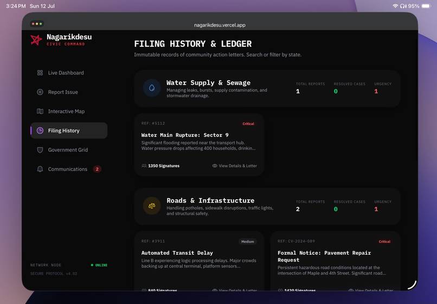Click the three-dot window control in the browser bar
The height and width of the screenshot is (304, 437).
37,24
